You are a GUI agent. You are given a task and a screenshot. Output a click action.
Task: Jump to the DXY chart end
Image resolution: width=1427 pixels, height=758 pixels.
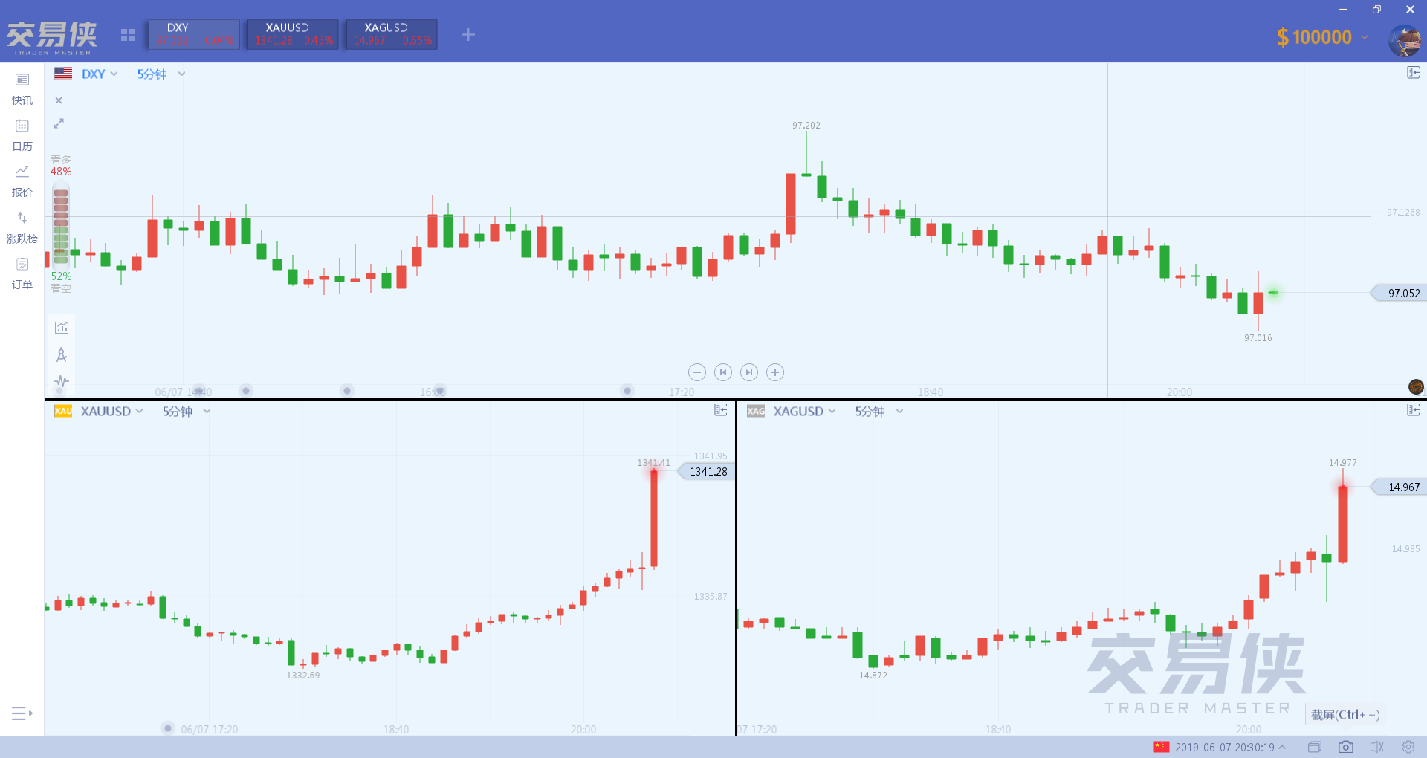click(749, 372)
